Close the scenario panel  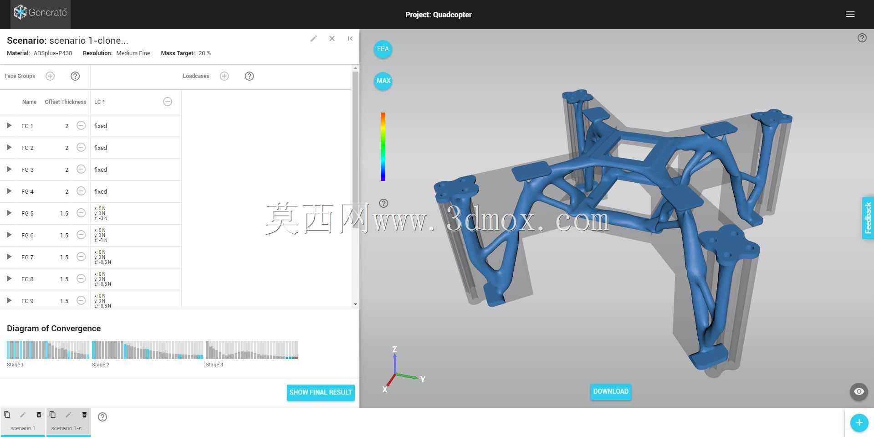[x=332, y=39]
